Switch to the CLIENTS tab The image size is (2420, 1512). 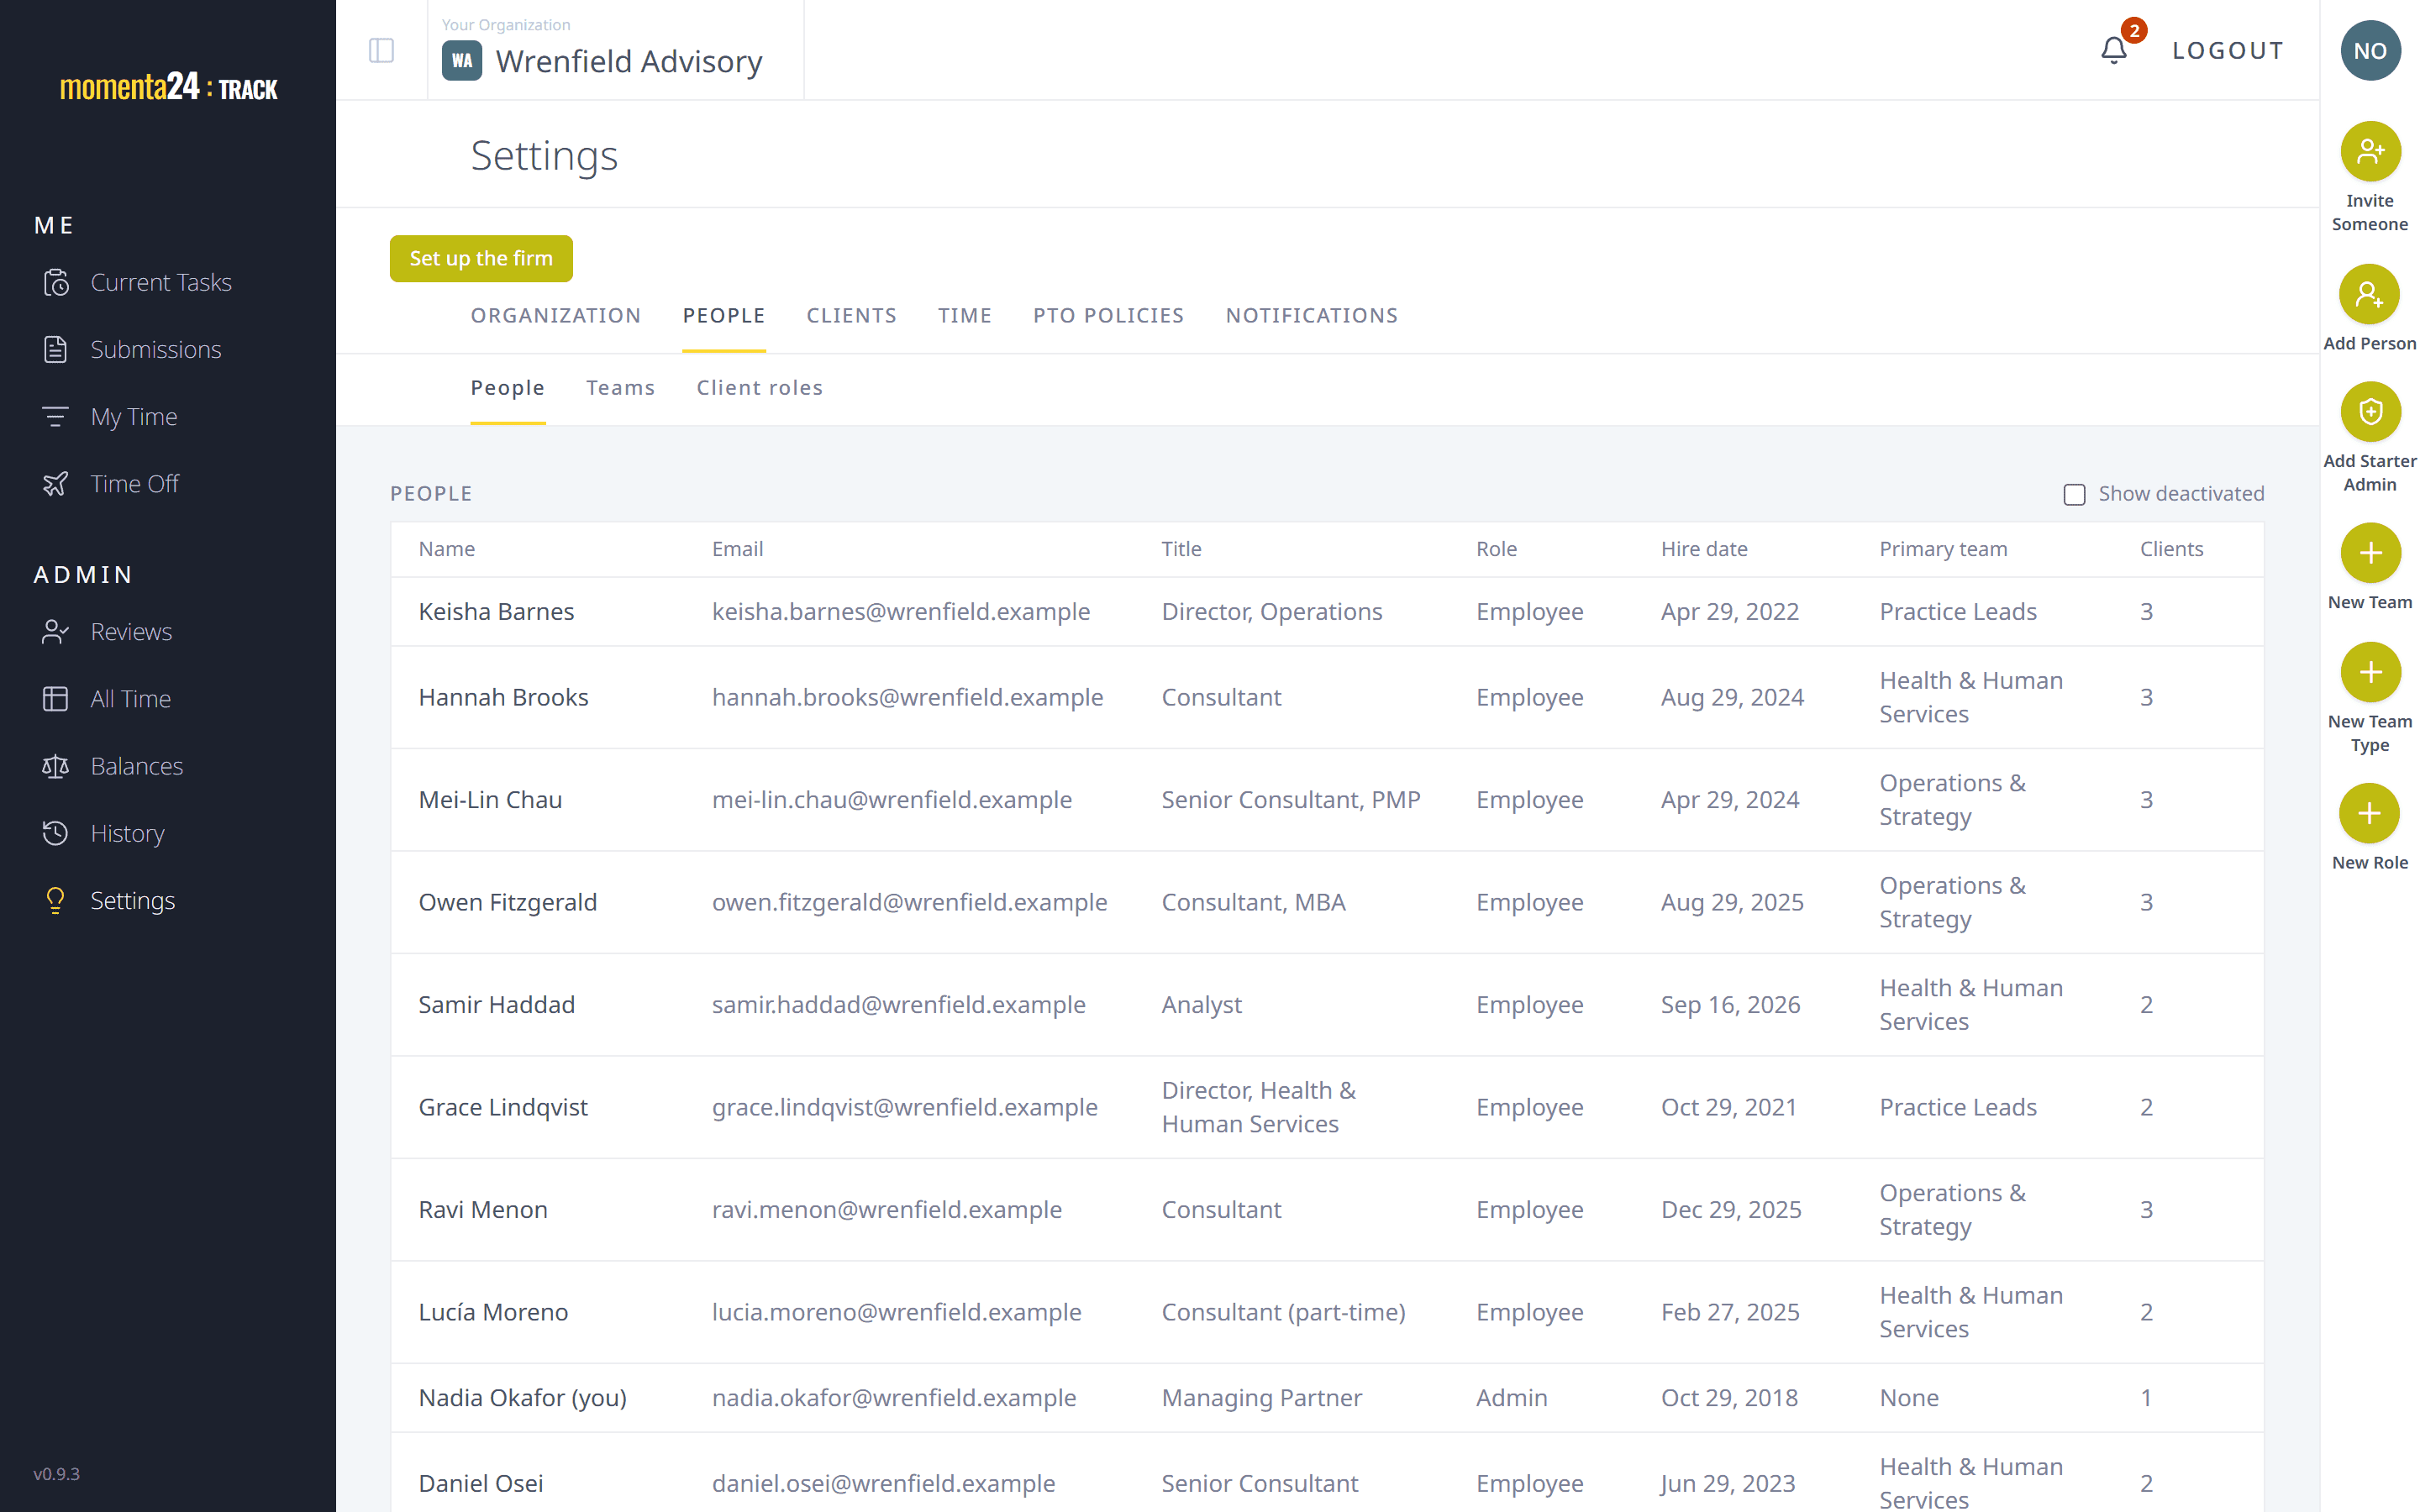click(x=851, y=316)
